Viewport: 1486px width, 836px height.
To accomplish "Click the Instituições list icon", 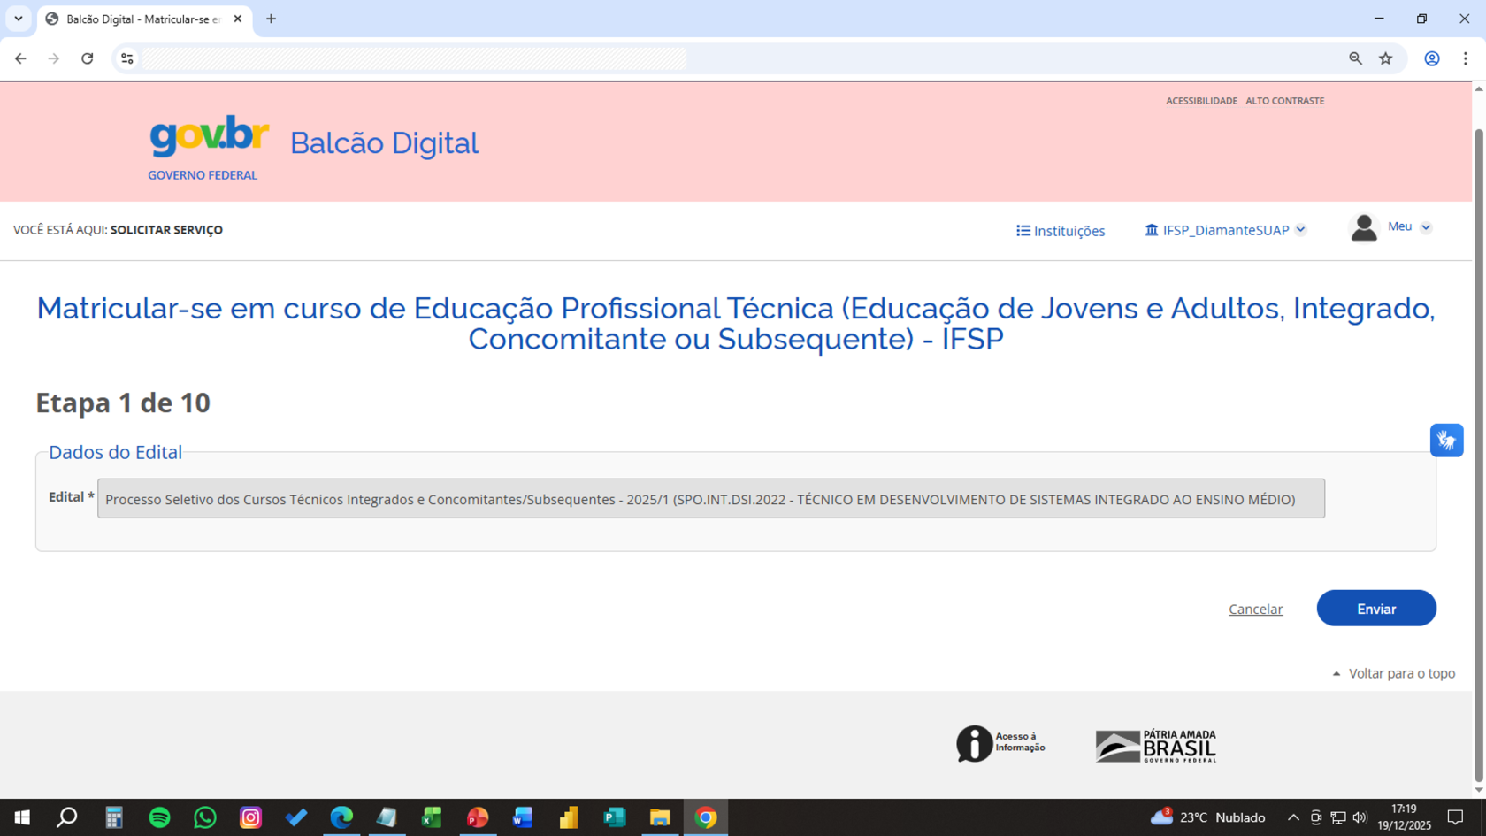I will 1022,230.
